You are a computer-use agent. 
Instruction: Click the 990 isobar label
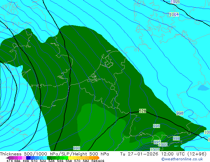click(77, 148)
